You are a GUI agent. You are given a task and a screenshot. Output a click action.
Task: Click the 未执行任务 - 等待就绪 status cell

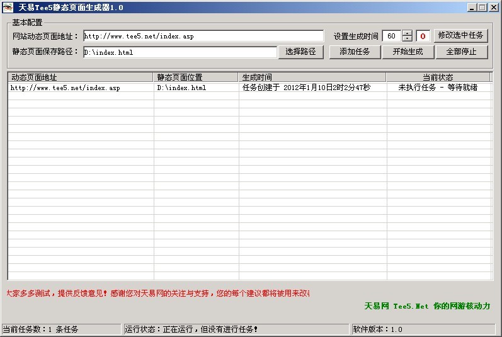point(438,88)
